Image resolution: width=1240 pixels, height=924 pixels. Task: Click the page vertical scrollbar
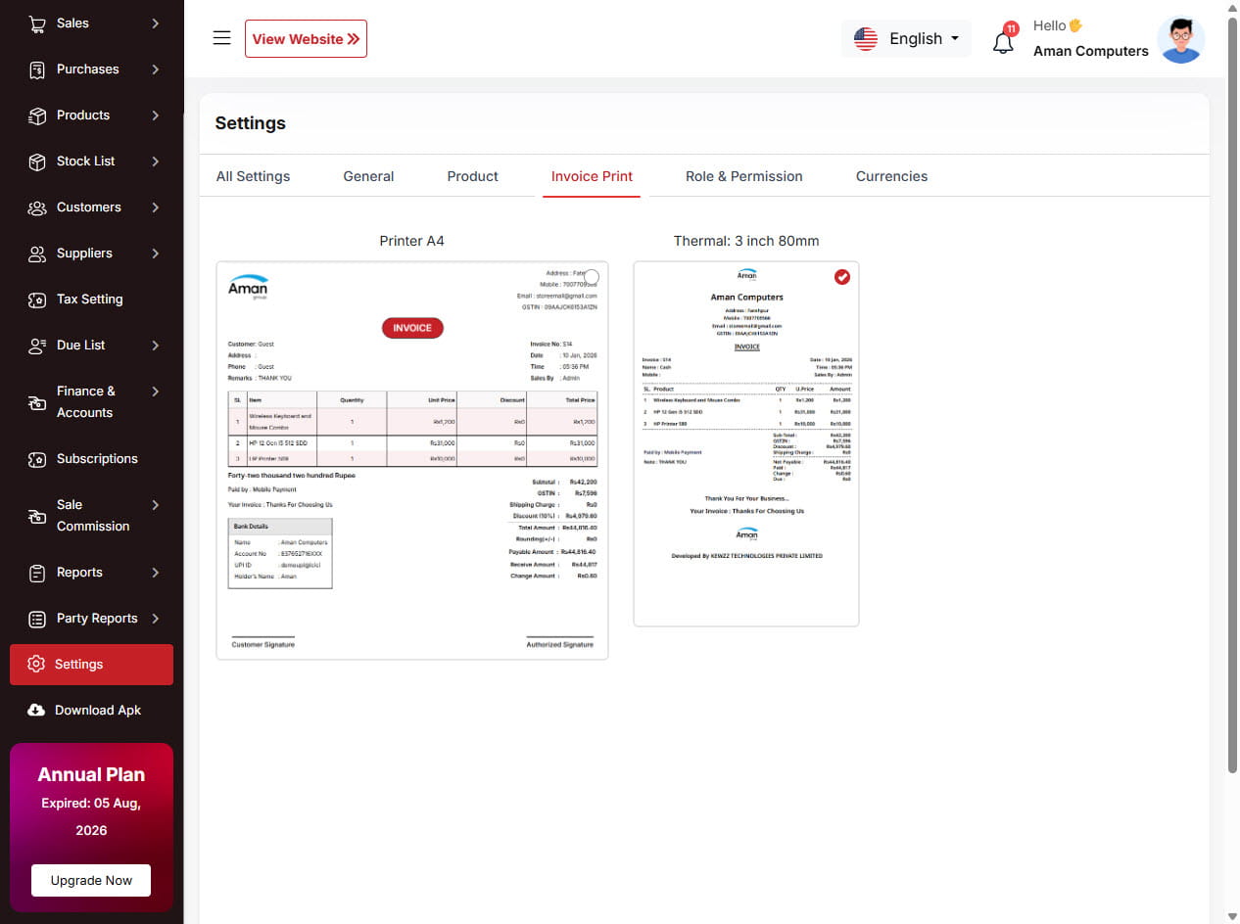click(x=1232, y=392)
